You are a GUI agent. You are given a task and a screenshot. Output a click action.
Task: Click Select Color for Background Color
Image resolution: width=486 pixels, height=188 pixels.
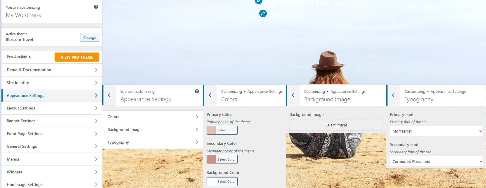pyautogui.click(x=226, y=182)
